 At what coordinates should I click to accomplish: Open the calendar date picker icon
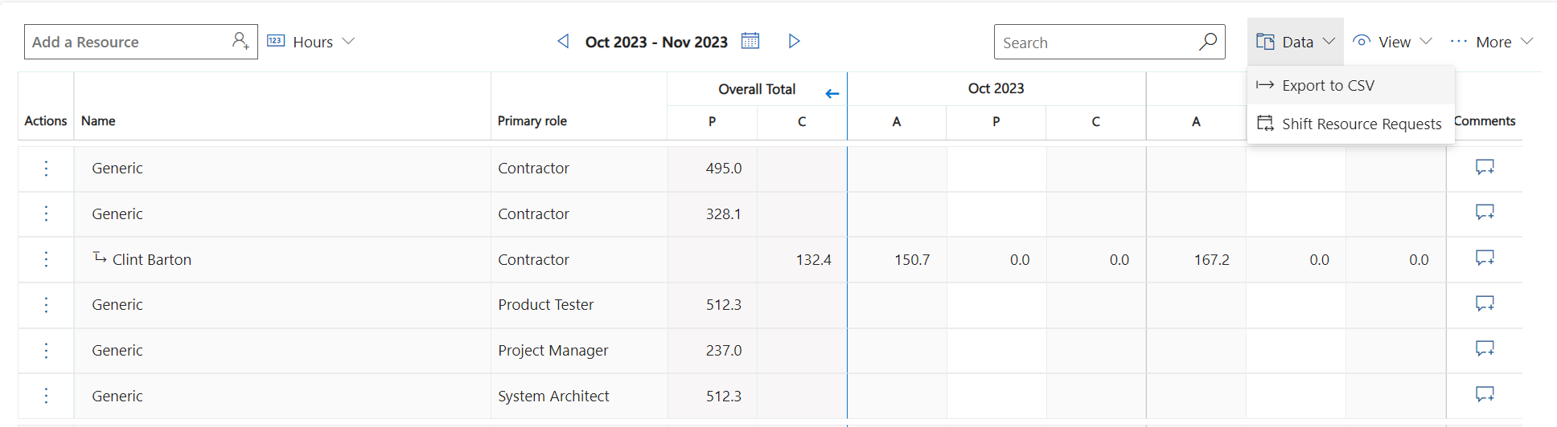click(x=750, y=41)
